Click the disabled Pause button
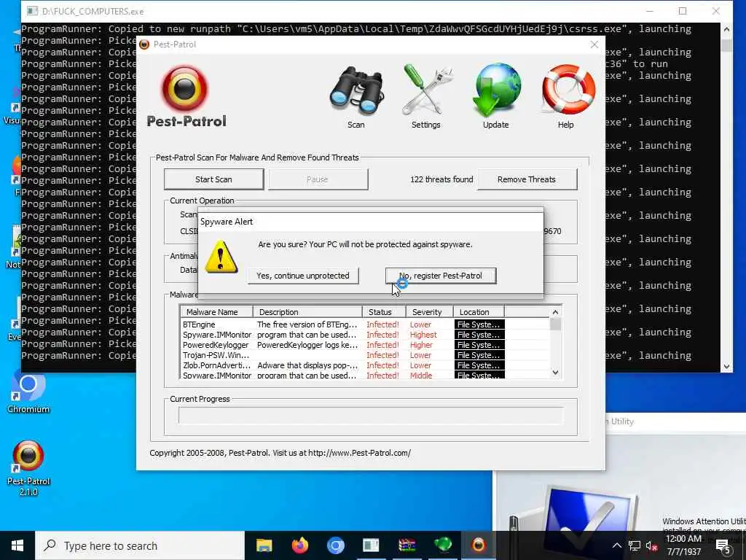 tap(318, 179)
